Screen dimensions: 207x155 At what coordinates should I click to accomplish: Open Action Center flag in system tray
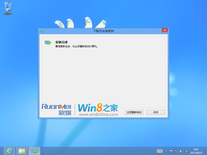171,151
